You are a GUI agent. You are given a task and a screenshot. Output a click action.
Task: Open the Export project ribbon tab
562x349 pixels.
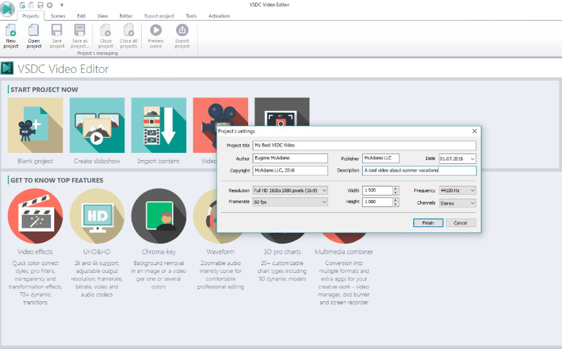(159, 15)
